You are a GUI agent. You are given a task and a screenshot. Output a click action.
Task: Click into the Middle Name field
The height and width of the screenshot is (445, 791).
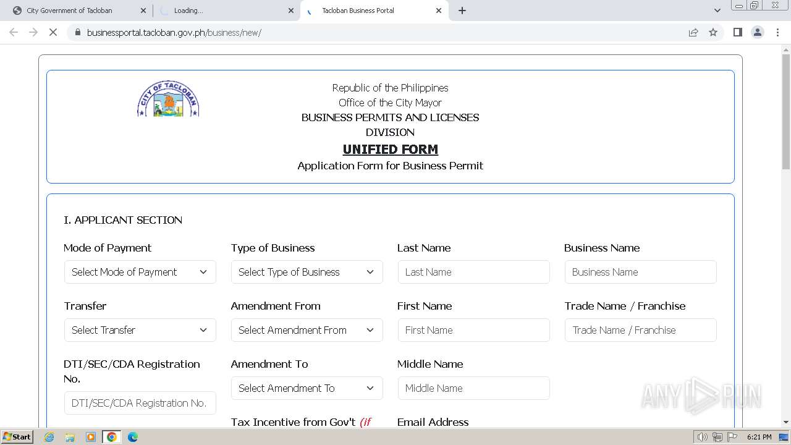474,388
